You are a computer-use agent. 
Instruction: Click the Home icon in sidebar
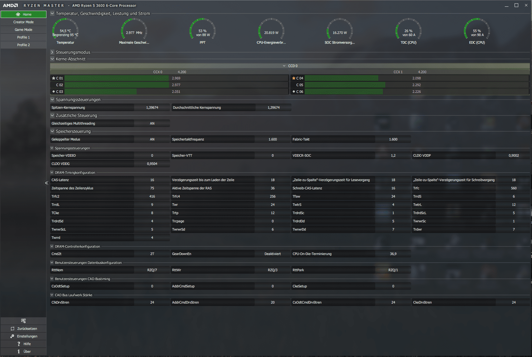point(18,14)
